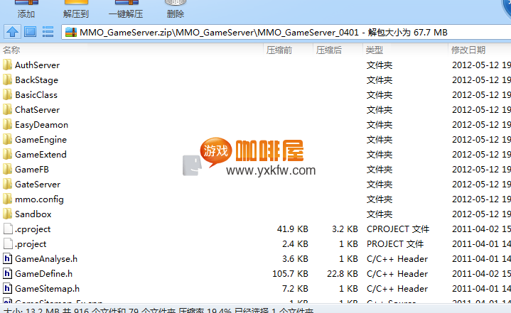Screen dimensions: 511x313
Task: Click the 解压到 (Extract to) toolbar button
Action: [x=76, y=10]
